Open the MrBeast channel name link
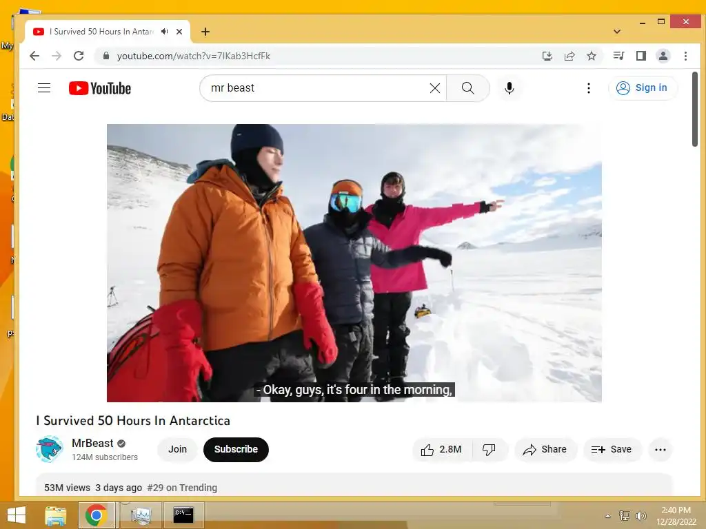 92,443
